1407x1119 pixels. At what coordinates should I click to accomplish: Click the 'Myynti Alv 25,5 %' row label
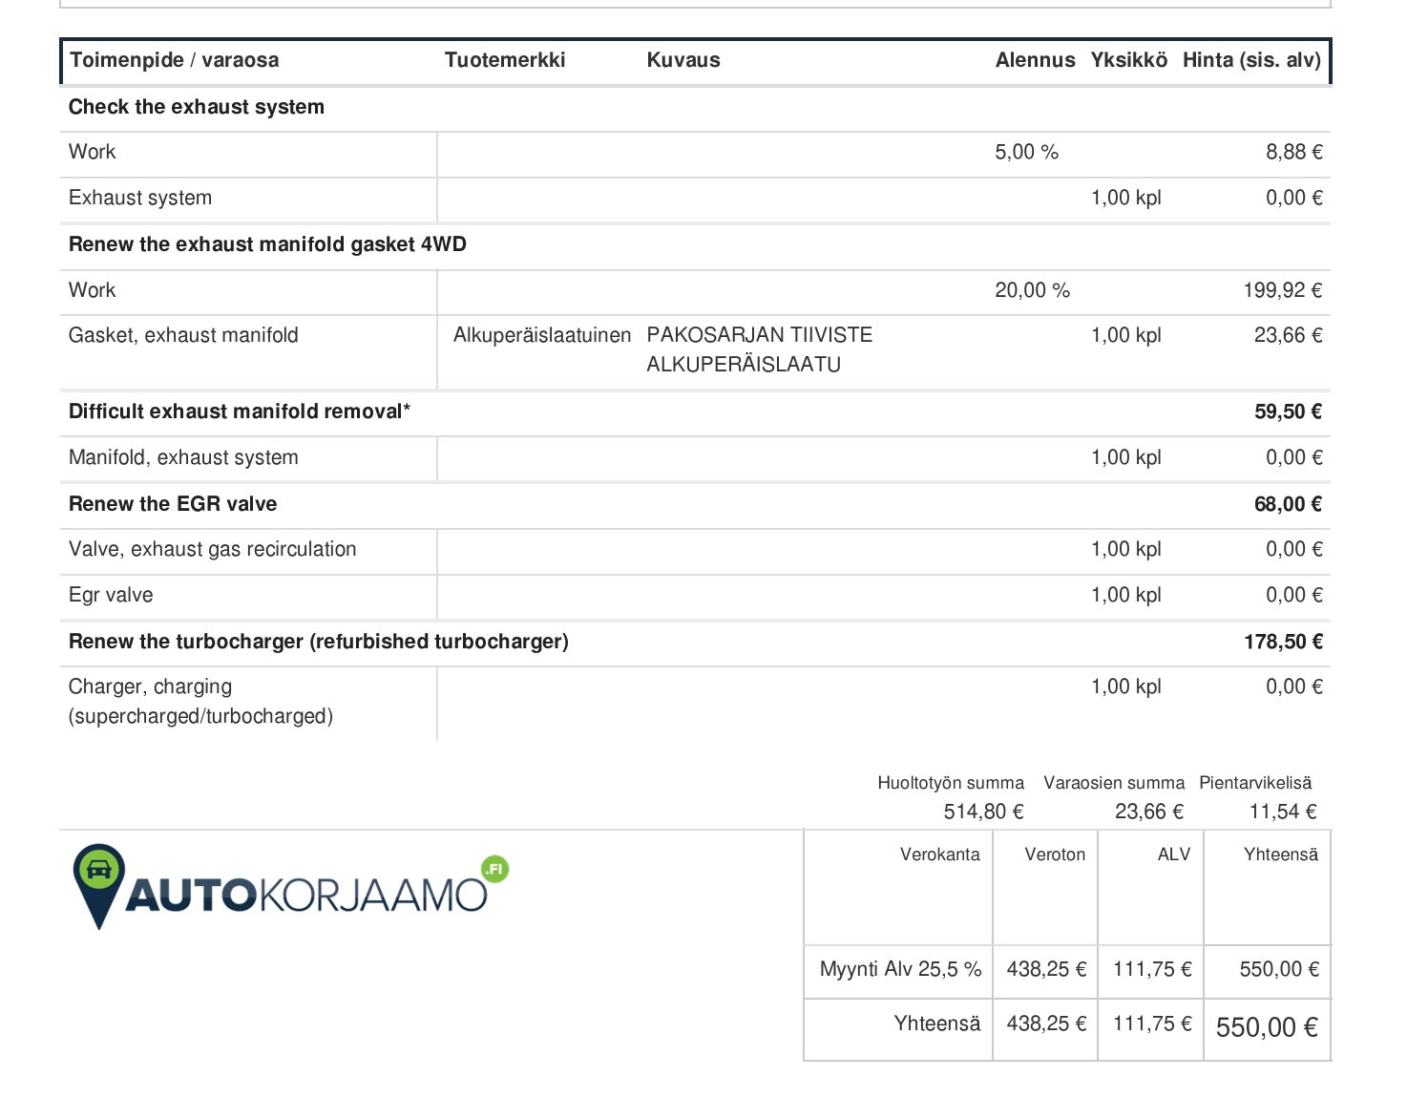900,969
